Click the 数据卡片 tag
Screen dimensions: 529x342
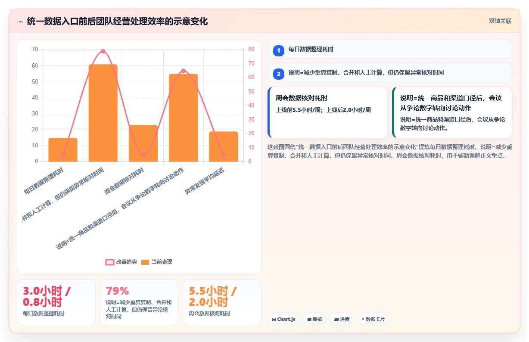coord(373,319)
